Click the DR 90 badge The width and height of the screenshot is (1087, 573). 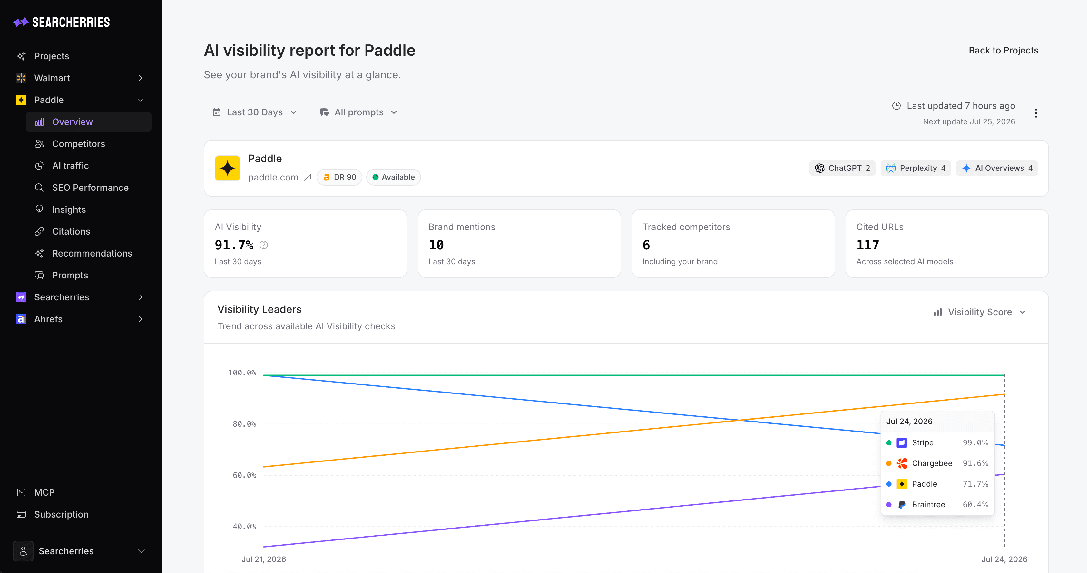click(x=340, y=177)
